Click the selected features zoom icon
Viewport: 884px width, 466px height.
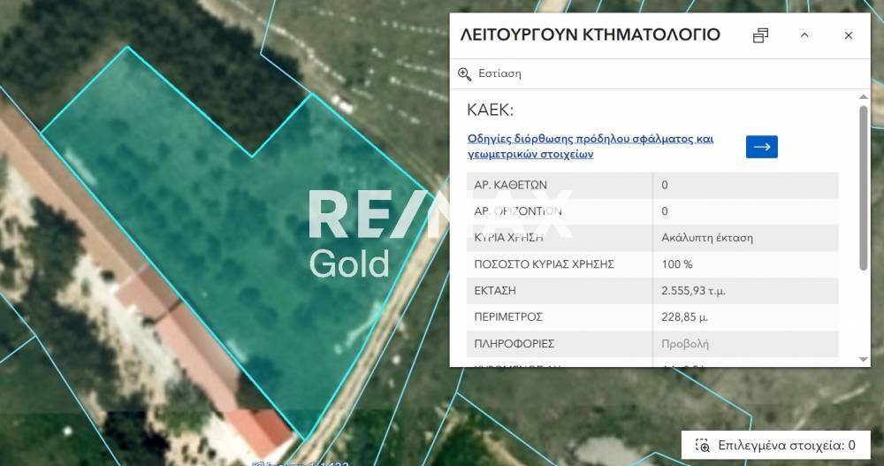703,445
